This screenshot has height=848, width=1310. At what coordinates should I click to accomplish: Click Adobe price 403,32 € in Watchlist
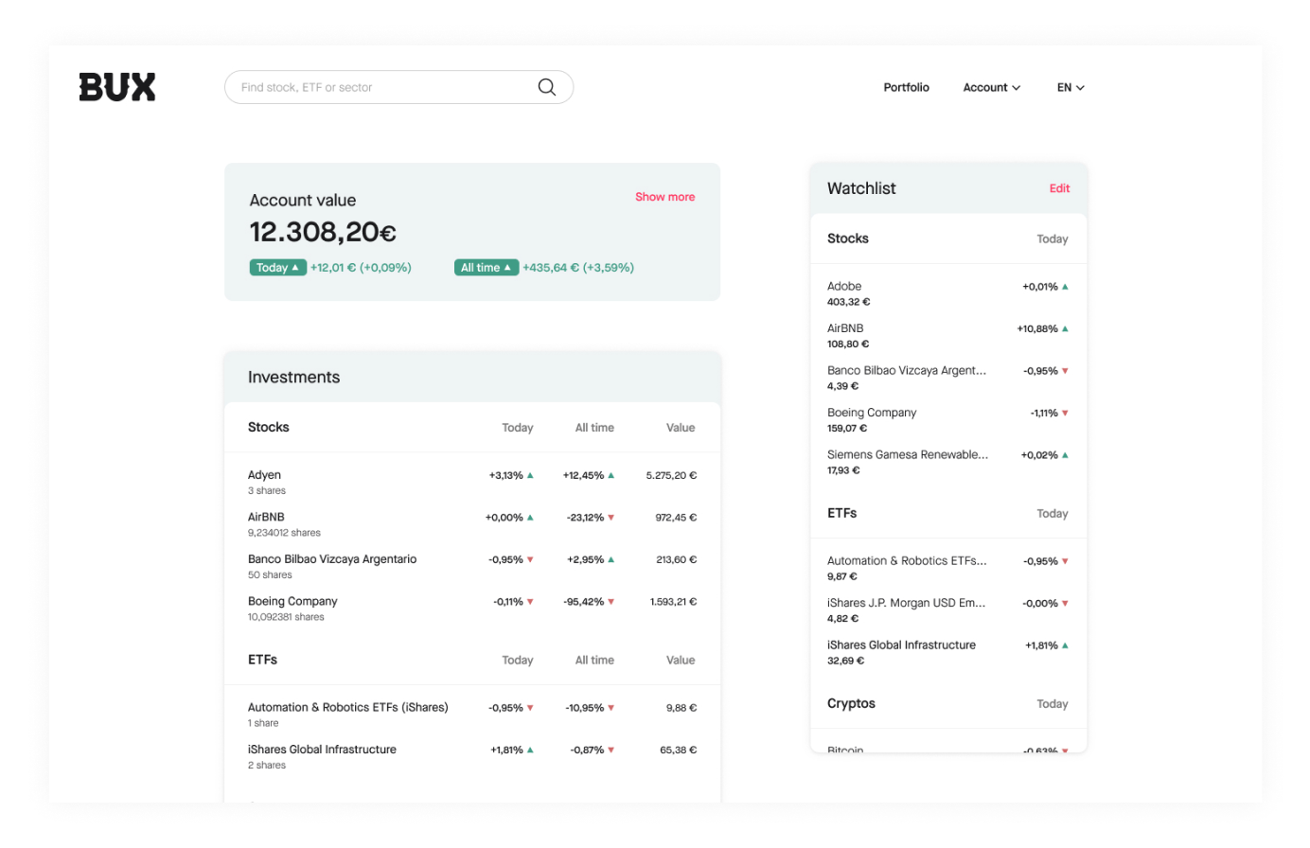(848, 302)
